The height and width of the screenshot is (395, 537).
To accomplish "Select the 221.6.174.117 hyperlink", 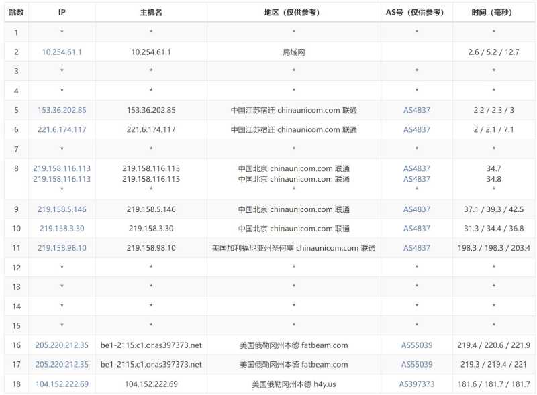I will 61,129.
